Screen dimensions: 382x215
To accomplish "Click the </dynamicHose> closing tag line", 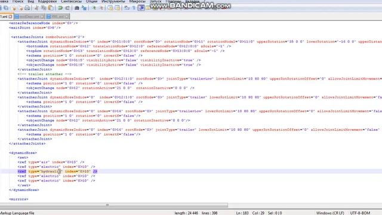I will pos(24,190).
